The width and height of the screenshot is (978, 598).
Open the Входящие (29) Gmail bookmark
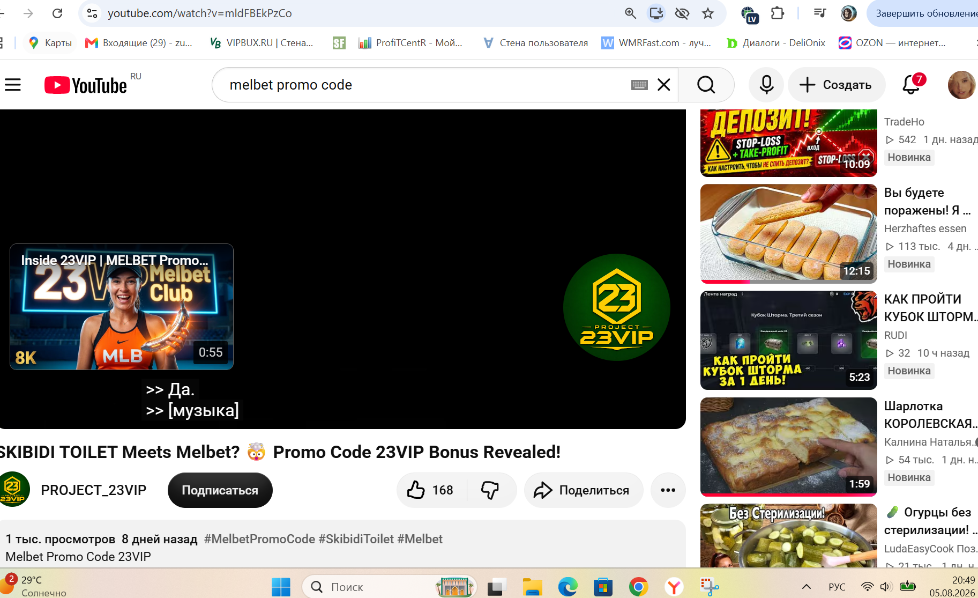[x=139, y=43]
